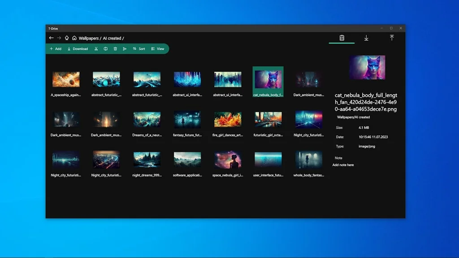459x258 pixels.
Task: Click the upload arrow icon at top right
Action: (x=392, y=38)
